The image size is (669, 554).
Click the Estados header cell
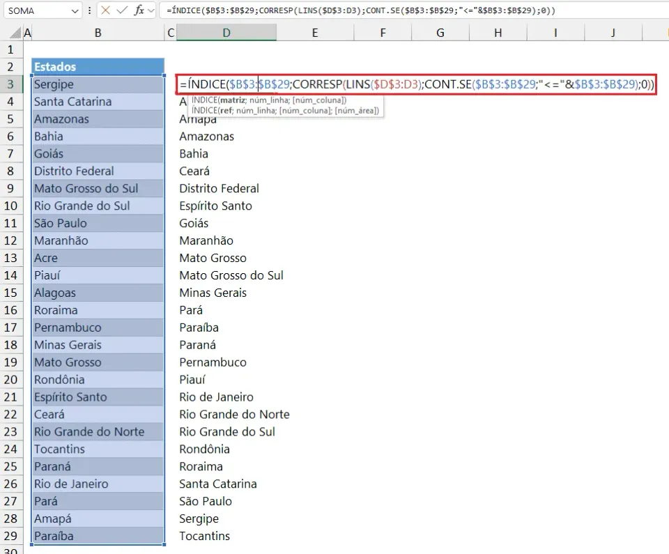click(98, 67)
